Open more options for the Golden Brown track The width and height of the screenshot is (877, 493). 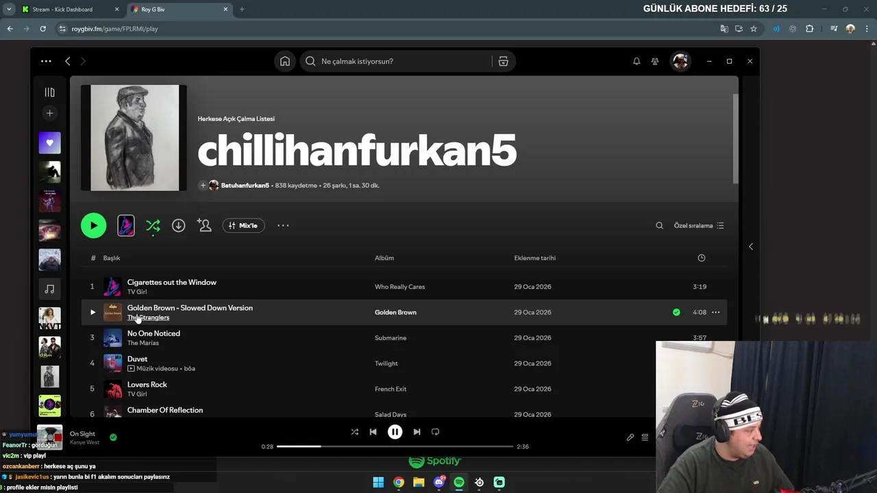(x=715, y=312)
